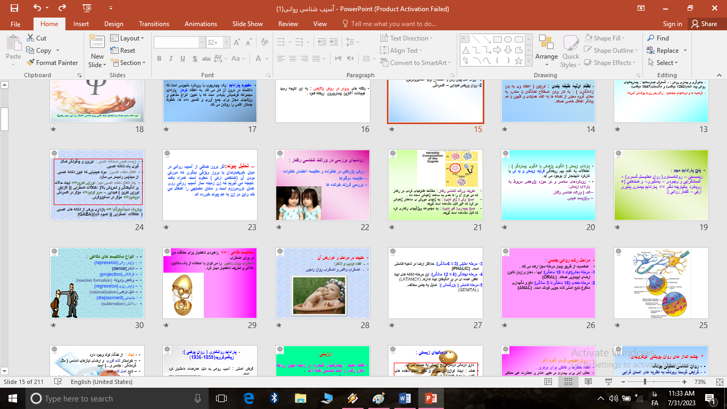Open the Transitions ribbon tab

click(154, 24)
